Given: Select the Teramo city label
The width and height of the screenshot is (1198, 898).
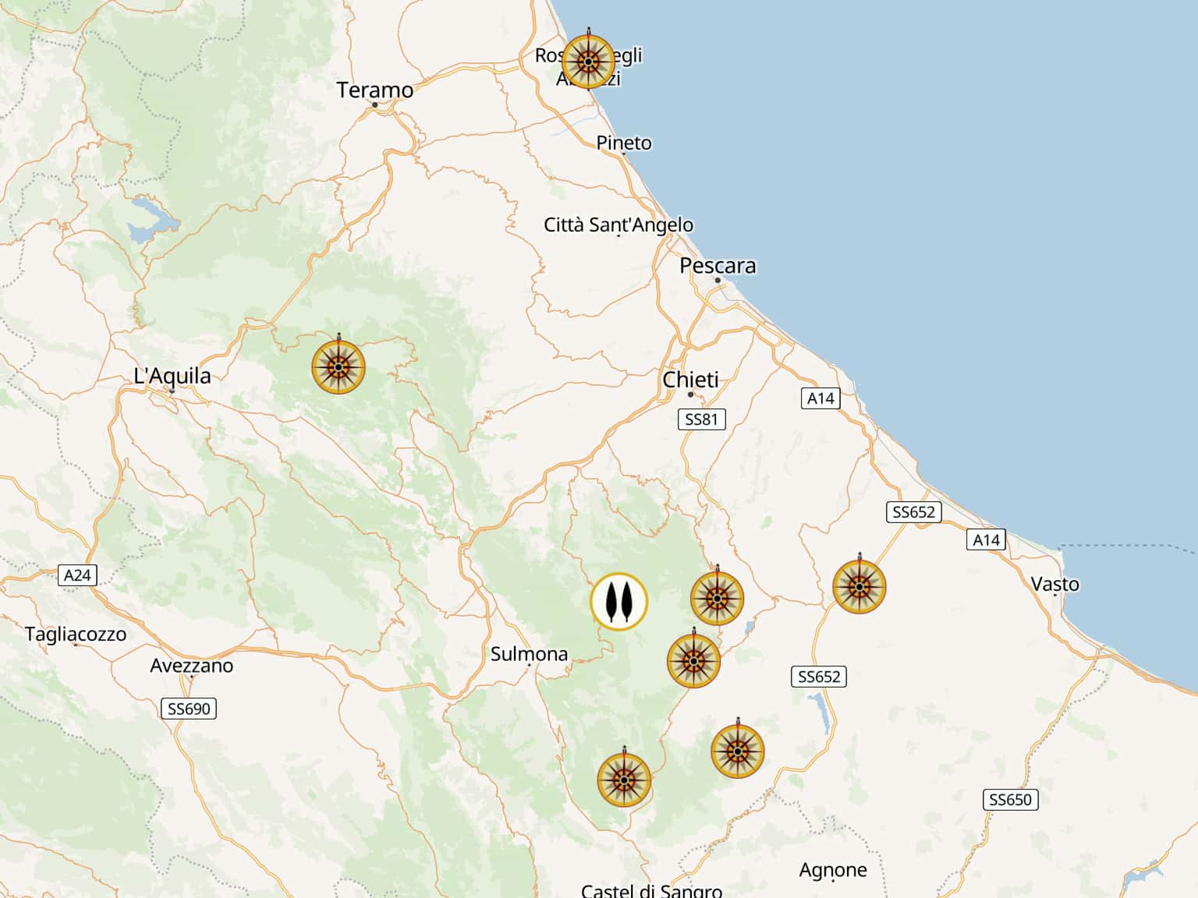Looking at the screenshot, I should pyautogui.click(x=374, y=90).
